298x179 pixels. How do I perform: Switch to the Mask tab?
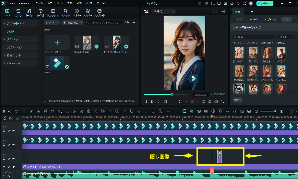click(x=240, y=19)
